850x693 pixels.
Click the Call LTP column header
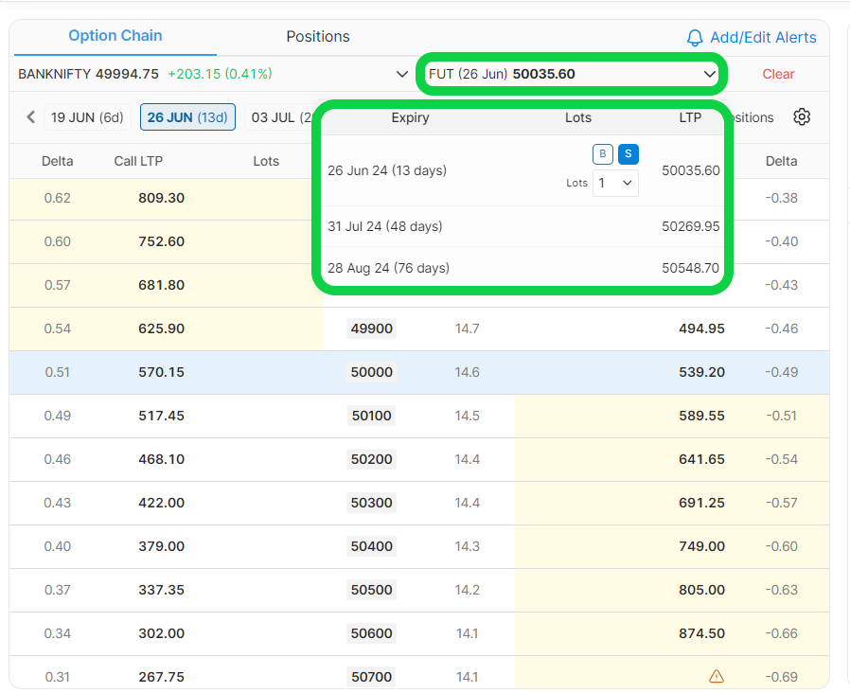click(x=138, y=161)
